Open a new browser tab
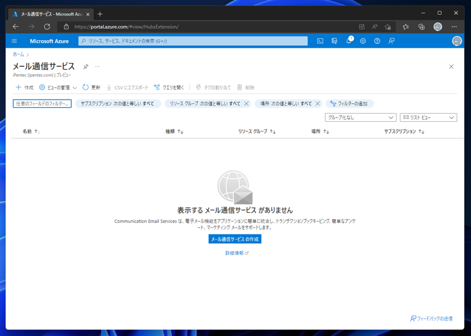This screenshot has width=471, height=336. [100, 14]
